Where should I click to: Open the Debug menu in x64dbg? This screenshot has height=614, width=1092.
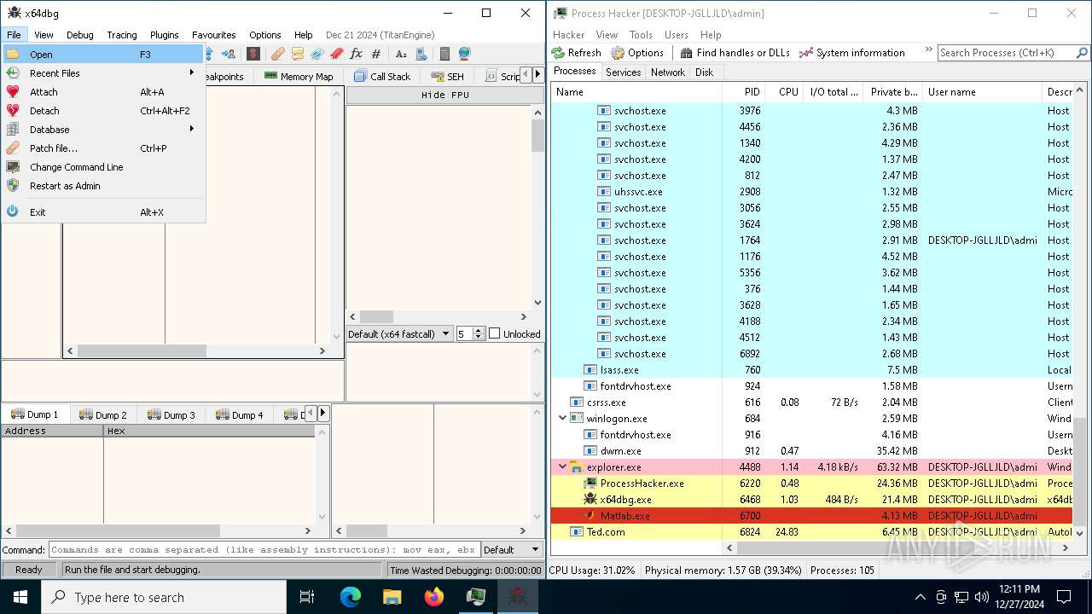click(80, 35)
